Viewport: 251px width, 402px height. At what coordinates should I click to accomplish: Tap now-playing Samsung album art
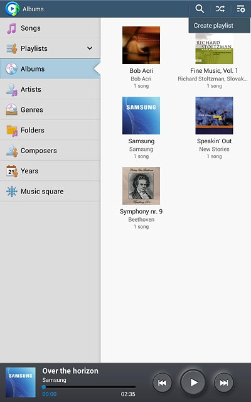[x=21, y=383]
